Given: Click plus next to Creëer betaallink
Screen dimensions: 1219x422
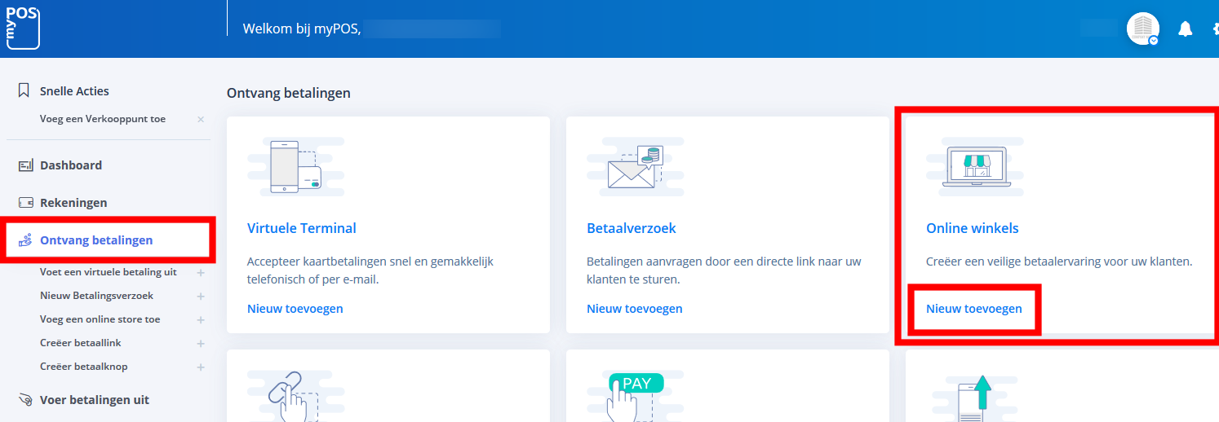Looking at the screenshot, I should [x=201, y=344].
